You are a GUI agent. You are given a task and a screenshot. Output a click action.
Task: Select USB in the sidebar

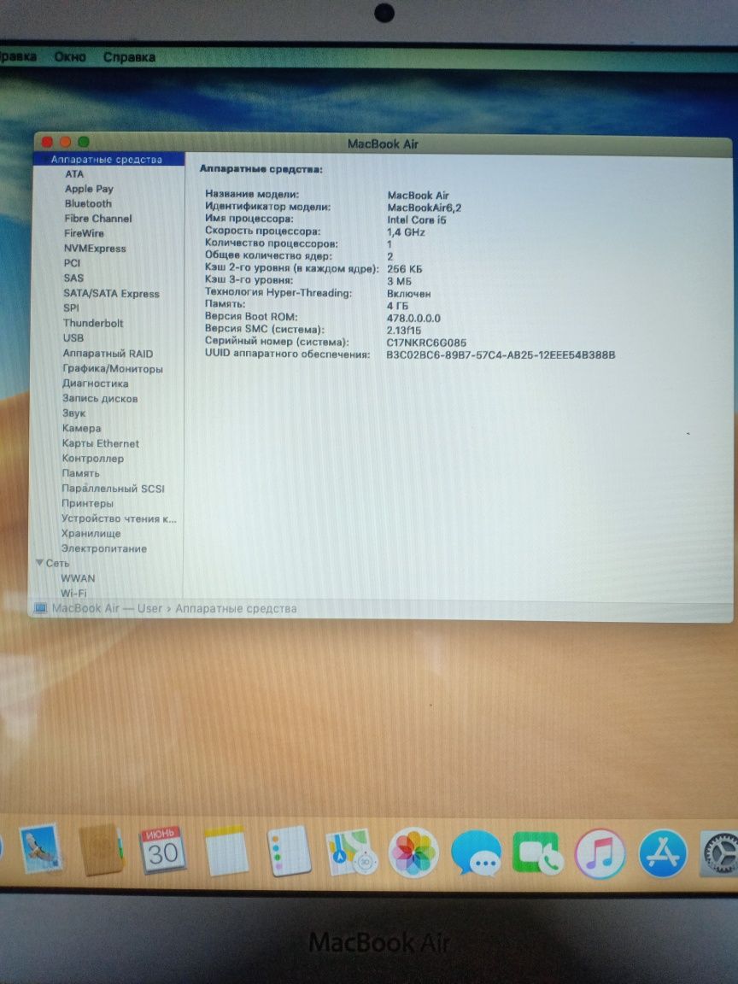click(x=73, y=337)
